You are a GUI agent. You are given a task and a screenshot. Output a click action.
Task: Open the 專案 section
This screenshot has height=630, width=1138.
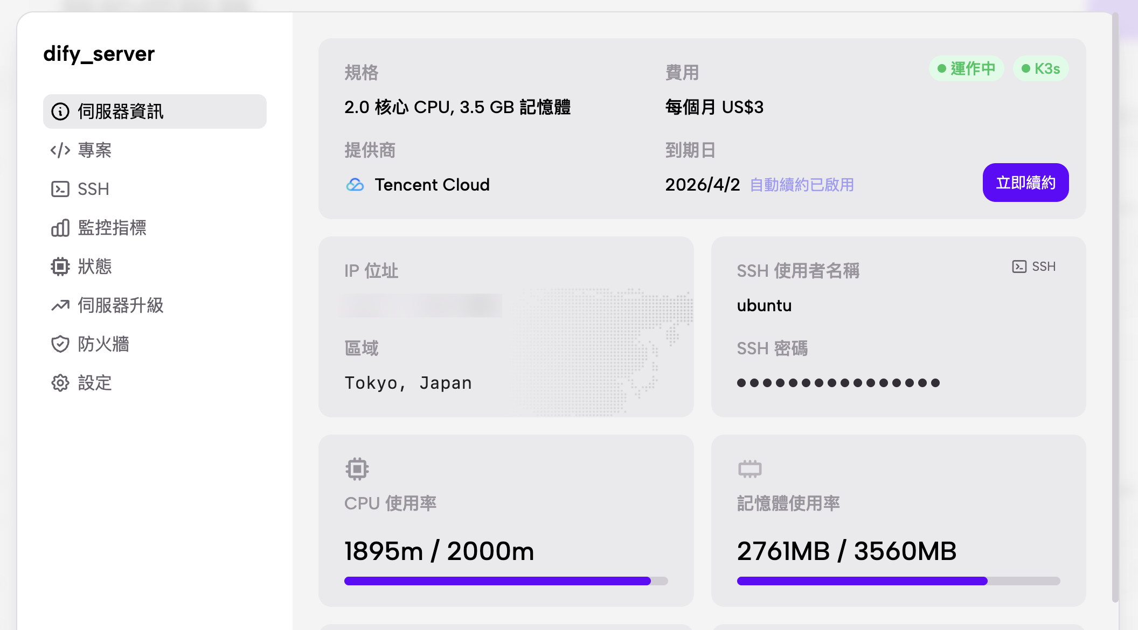coord(155,150)
